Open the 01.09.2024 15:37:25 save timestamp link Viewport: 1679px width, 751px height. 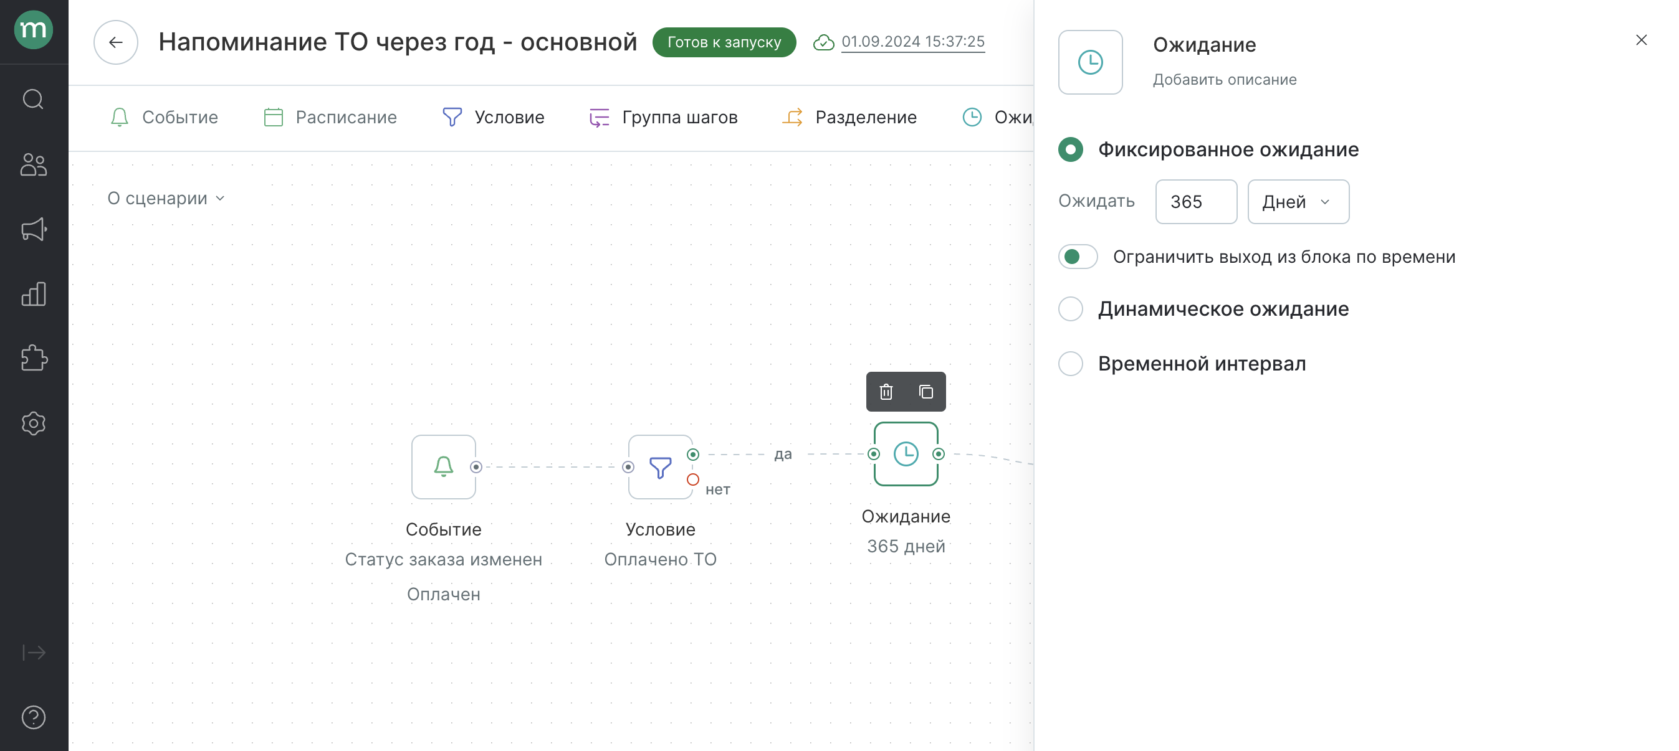coord(912,42)
